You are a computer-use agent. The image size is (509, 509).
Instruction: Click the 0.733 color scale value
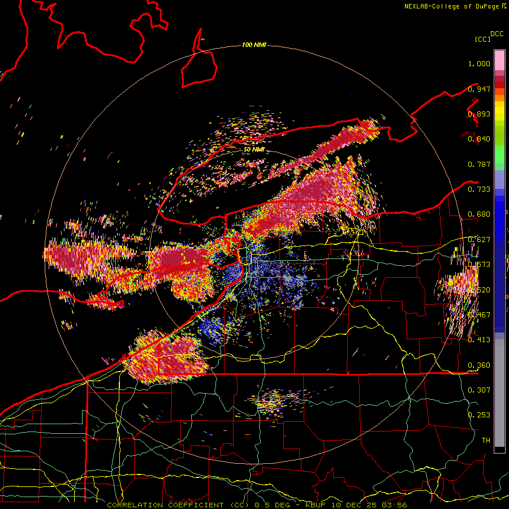[x=479, y=189]
